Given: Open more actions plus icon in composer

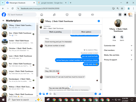Looking at the screenshot, I should click(x=40, y=94).
